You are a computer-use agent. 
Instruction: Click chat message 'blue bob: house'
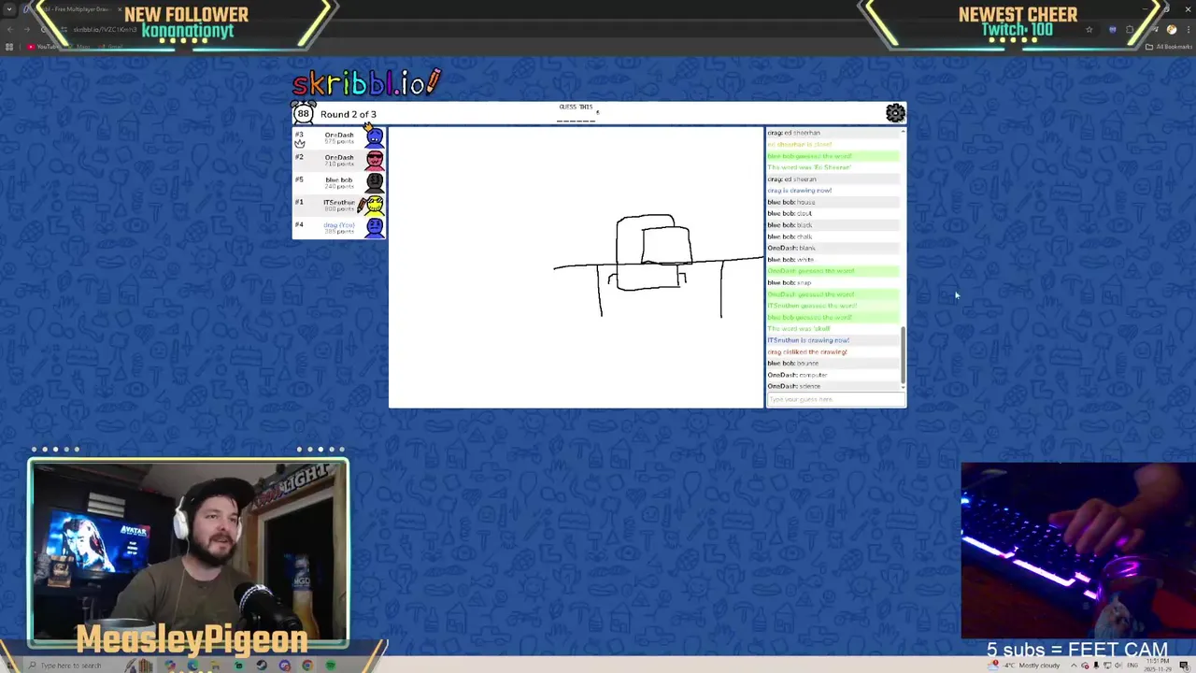(x=790, y=202)
